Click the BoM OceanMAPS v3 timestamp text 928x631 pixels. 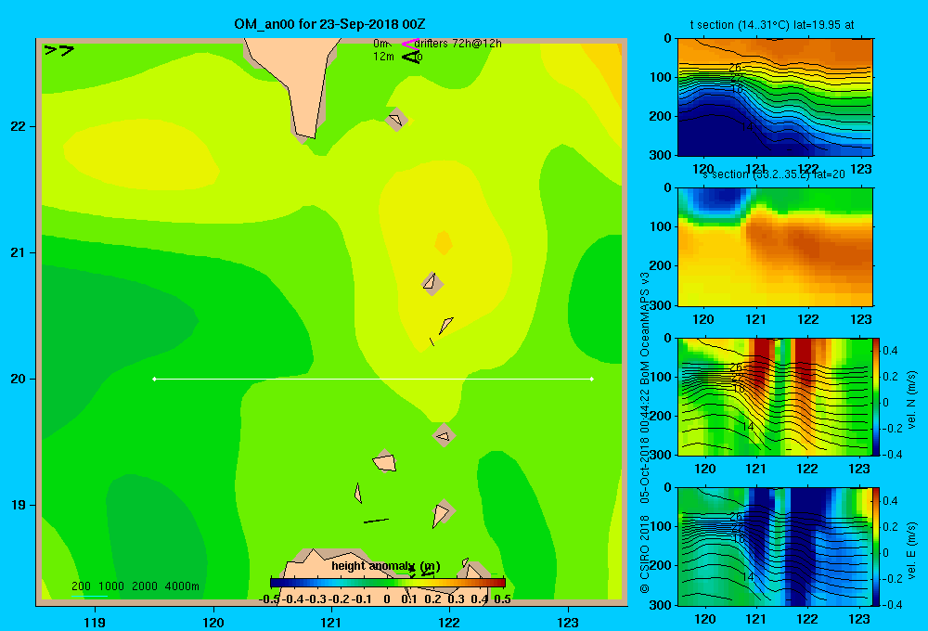point(645,388)
